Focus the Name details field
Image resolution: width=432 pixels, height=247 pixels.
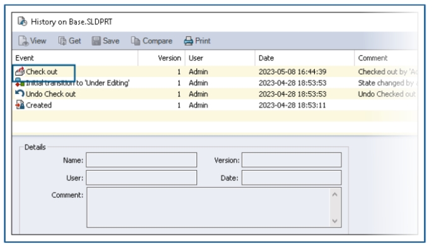(142, 160)
